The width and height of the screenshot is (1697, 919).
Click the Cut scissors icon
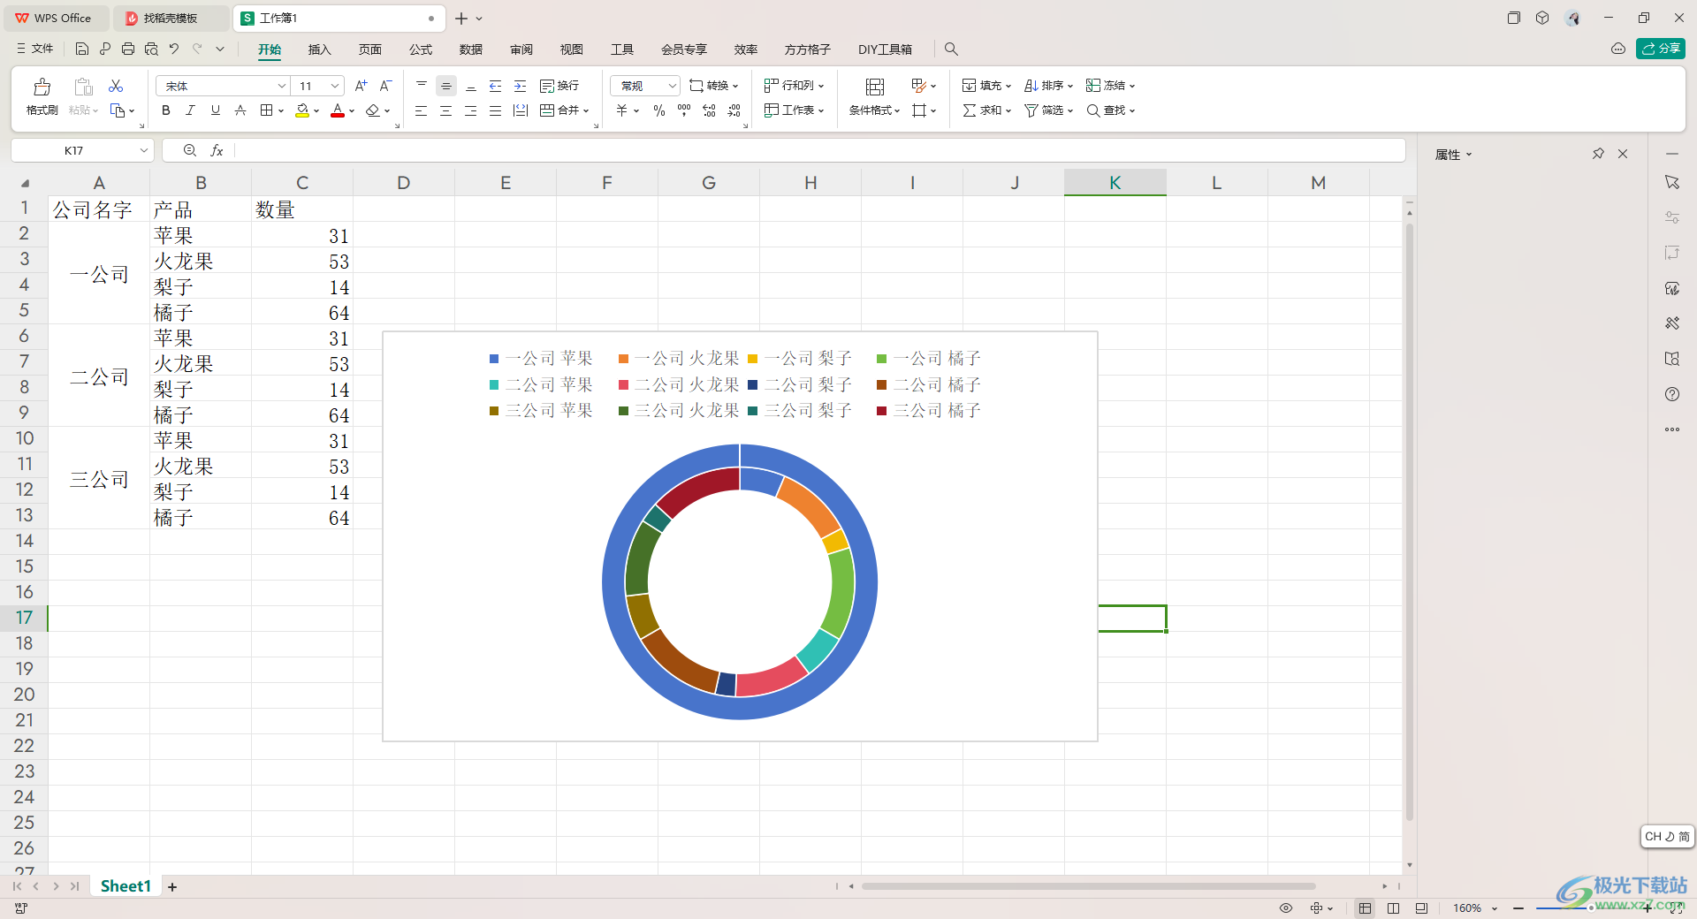[116, 86]
